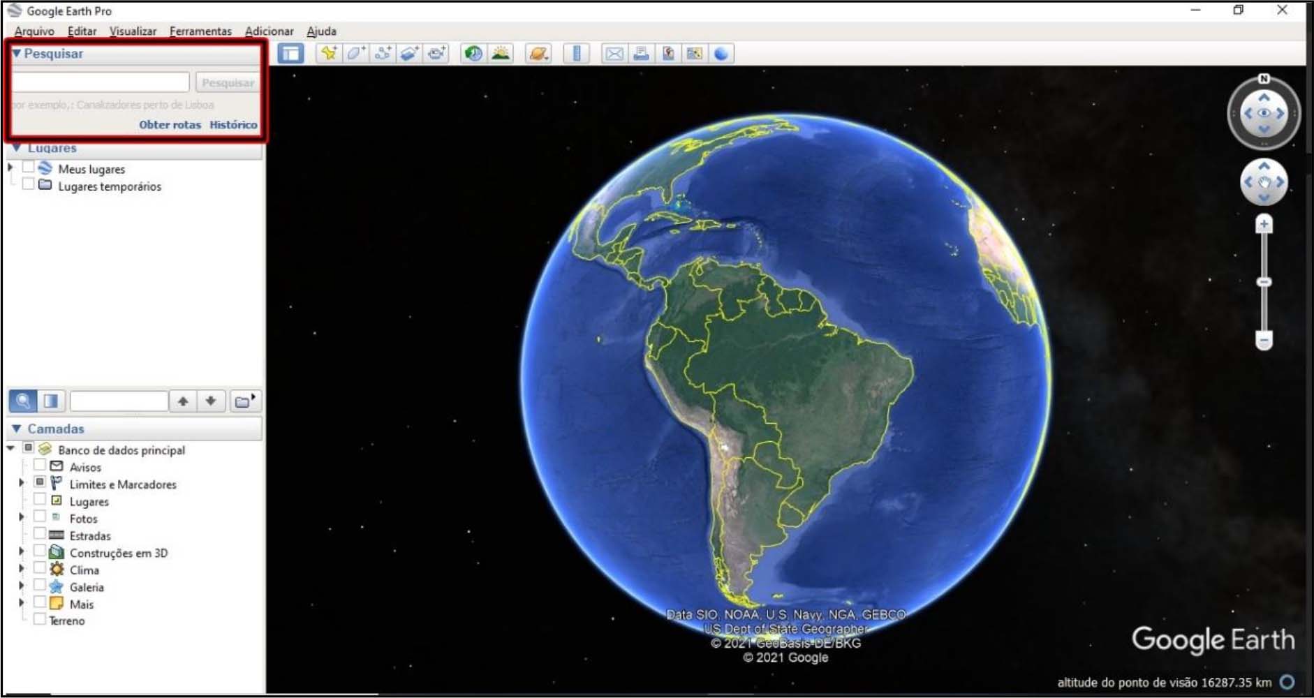Click the Obter rotas link
This screenshot has width=1314, height=698.
tap(170, 125)
